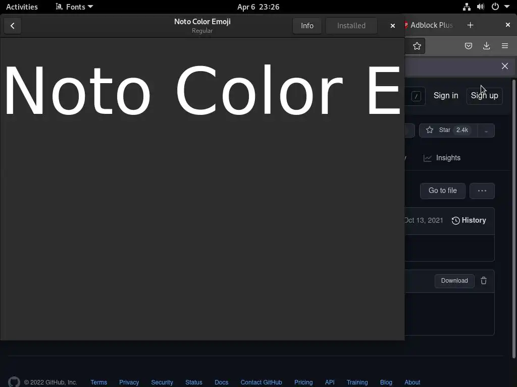Dismiss the browser notification bar

(505, 66)
